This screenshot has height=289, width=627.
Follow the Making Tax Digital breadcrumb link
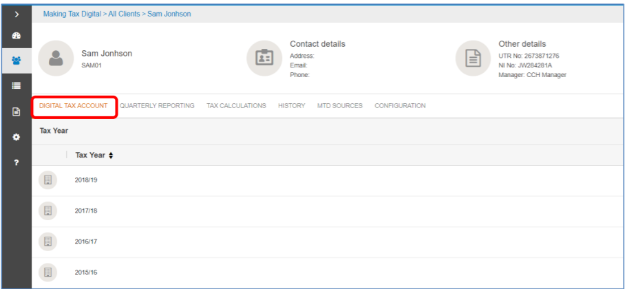[72, 14]
